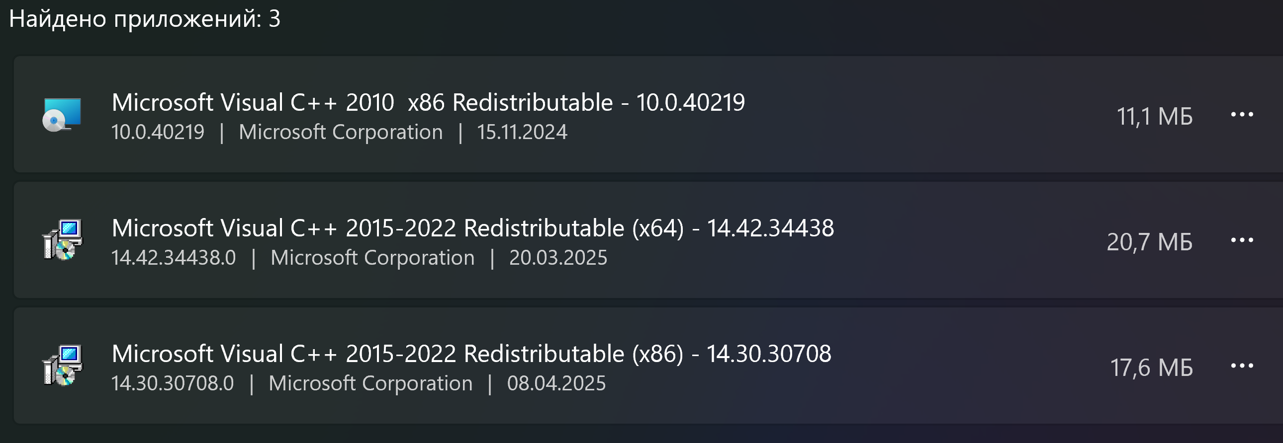Viewport: 1283px width, 443px height.
Task: Click the install date 08.04.2025
Action: click(x=556, y=384)
